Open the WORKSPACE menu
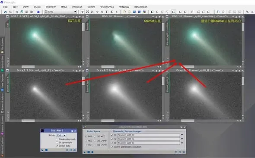The width and height of the screenshot is (255, 158). tap(107, 7)
